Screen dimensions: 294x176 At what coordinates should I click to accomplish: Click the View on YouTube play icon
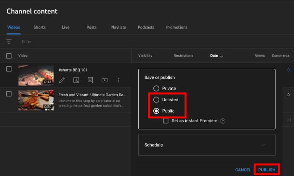(105, 80)
